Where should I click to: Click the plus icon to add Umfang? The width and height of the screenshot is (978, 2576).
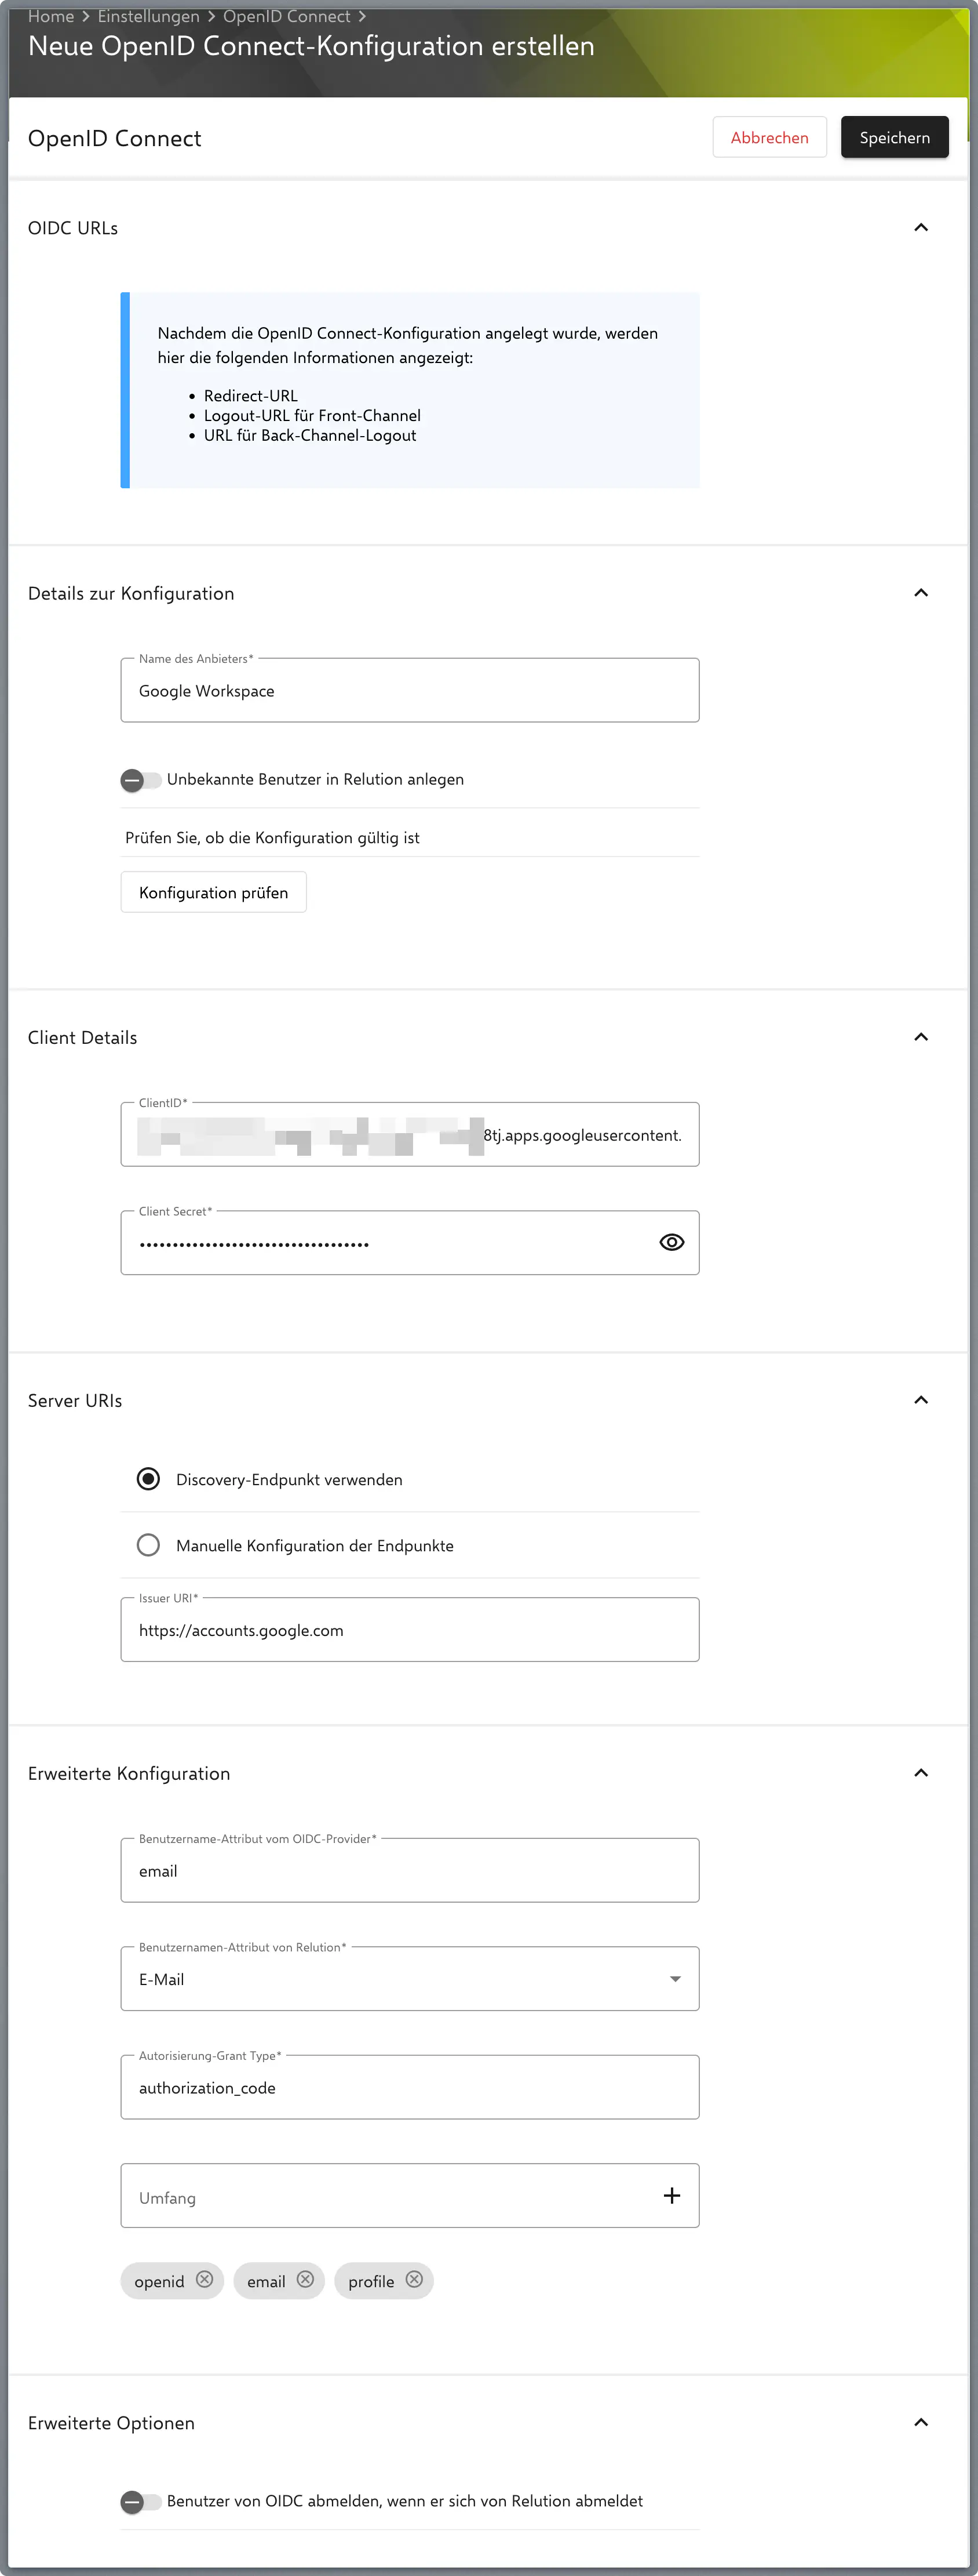(x=672, y=2196)
